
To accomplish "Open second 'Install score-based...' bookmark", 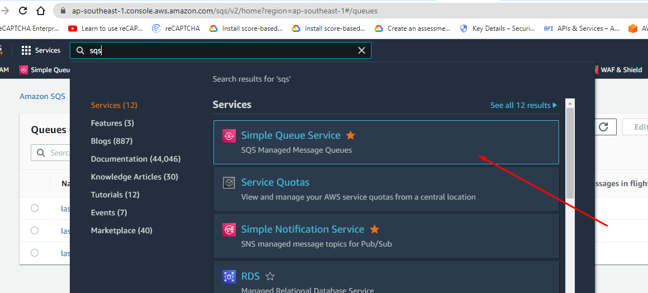I will pyautogui.click(x=328, y=29).
